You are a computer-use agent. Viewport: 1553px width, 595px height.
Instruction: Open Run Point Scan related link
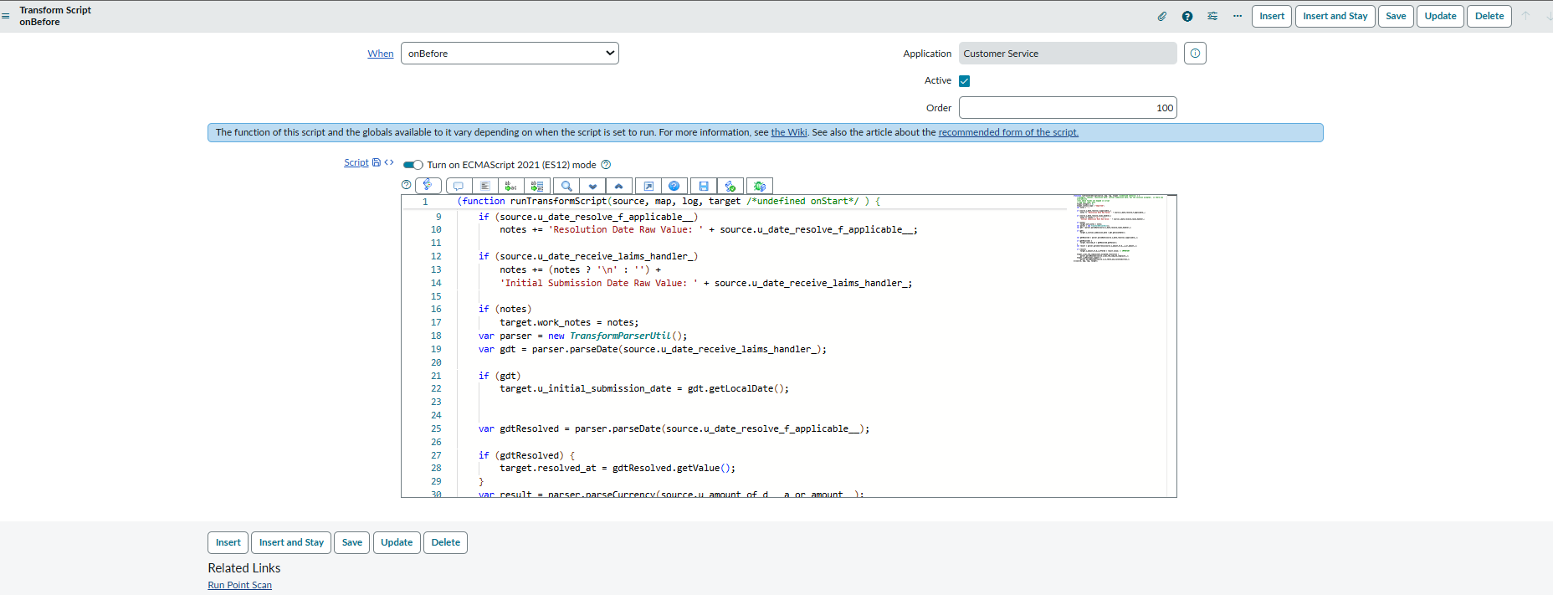click(240, 585)
